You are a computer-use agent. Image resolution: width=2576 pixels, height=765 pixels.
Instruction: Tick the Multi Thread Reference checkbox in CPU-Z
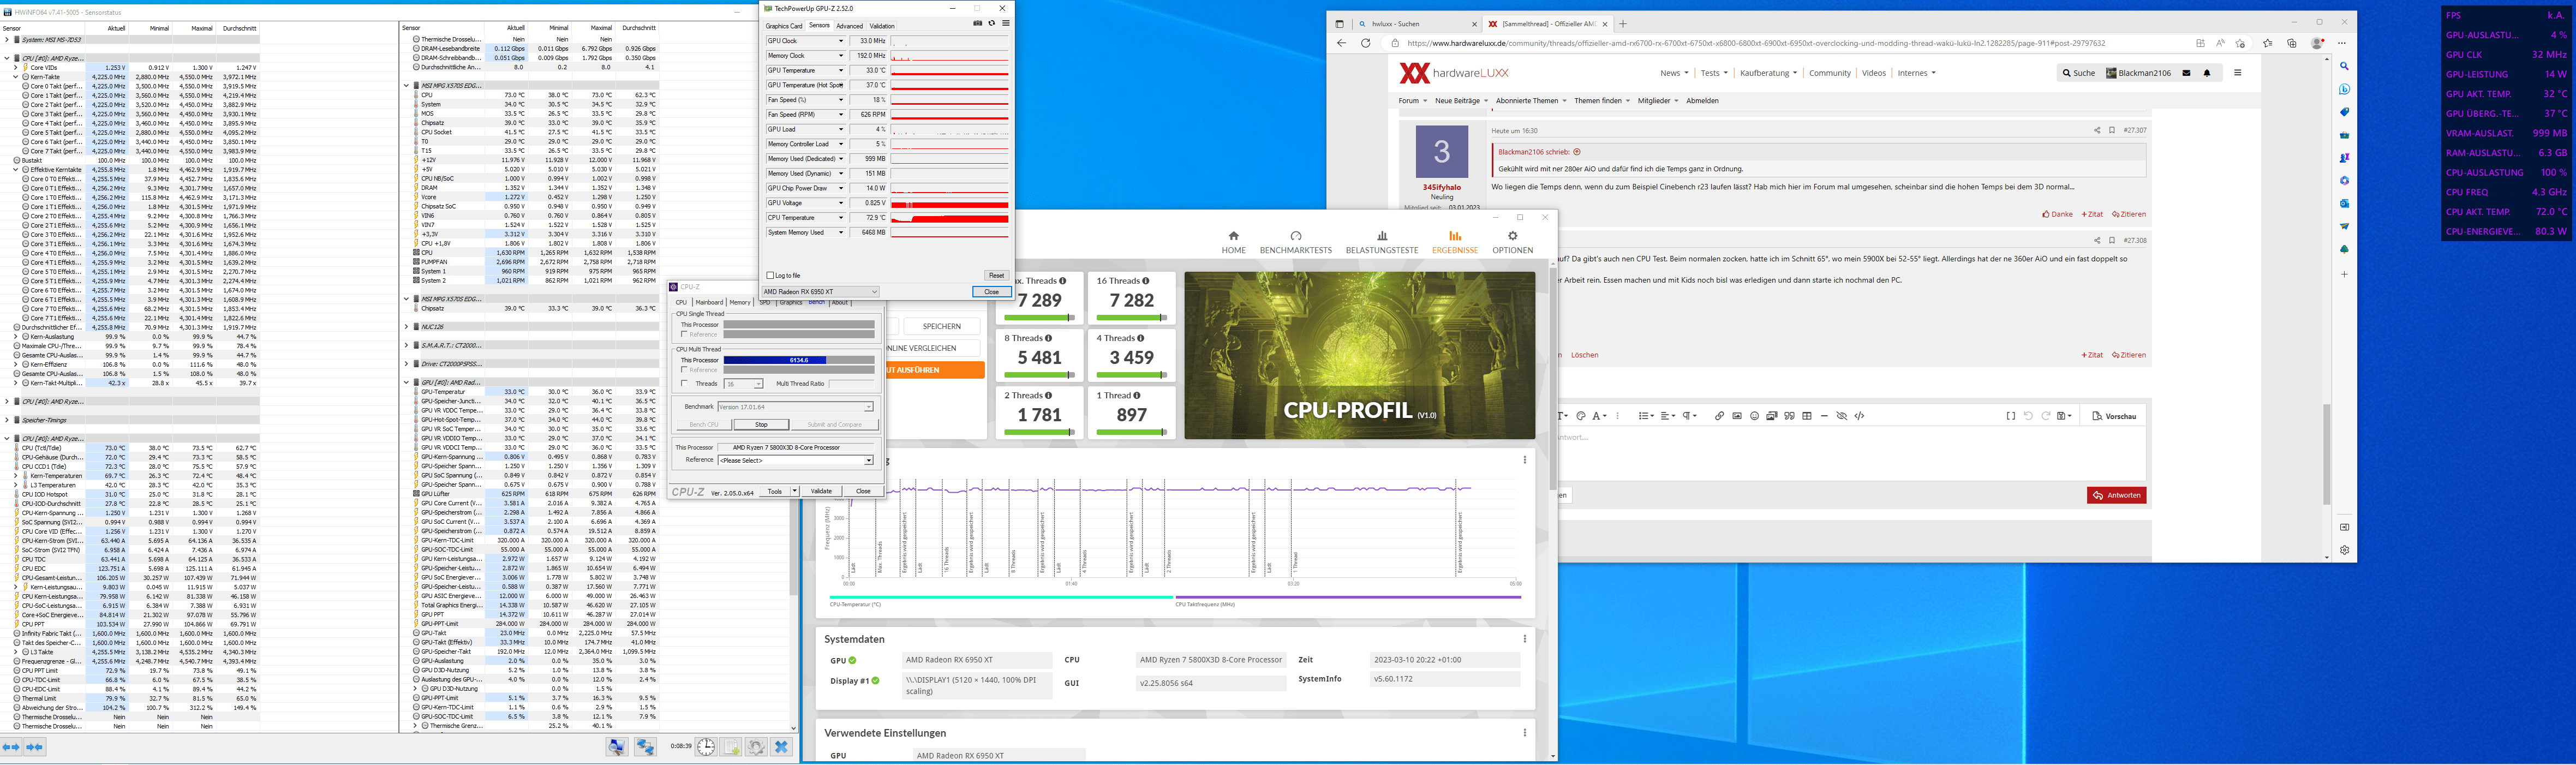[684, 370]
